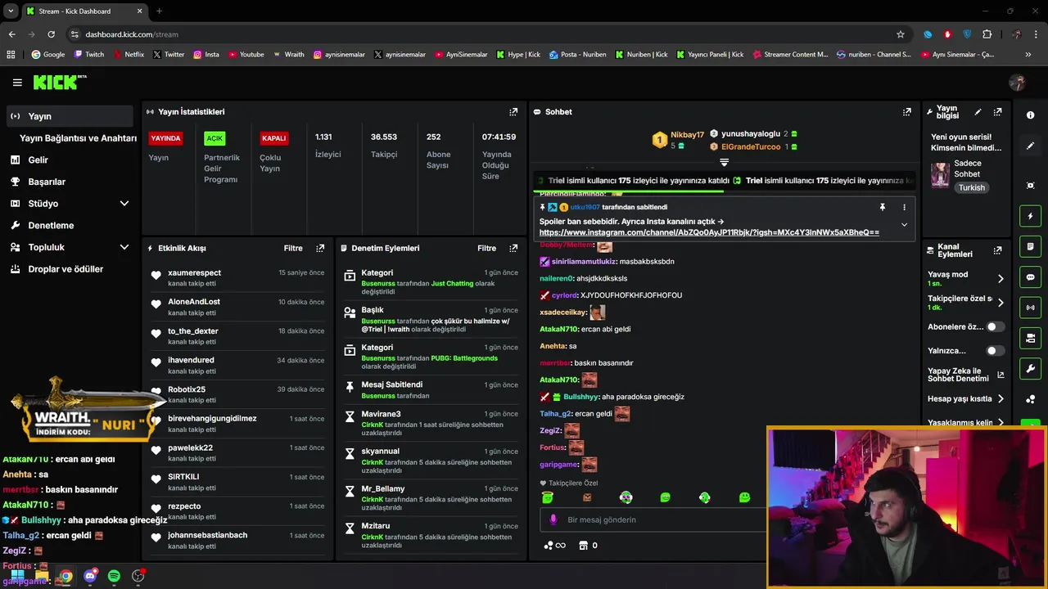Open Yavaş mod settings arrow

point(1000,279)
